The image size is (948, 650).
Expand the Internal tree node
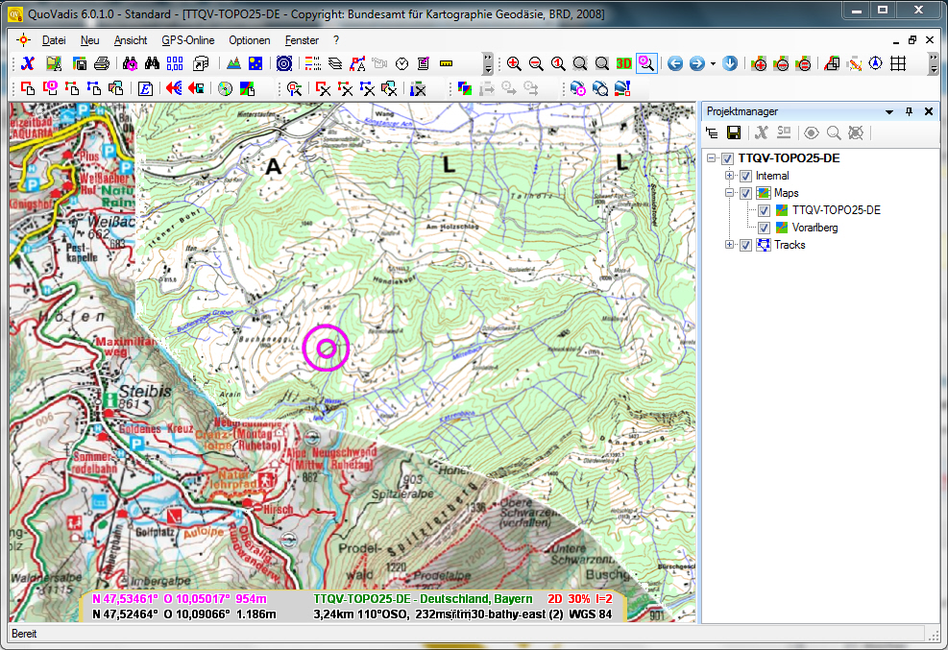[x=730, y=176]
